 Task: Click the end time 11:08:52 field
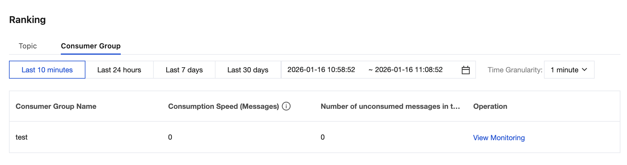409,70
